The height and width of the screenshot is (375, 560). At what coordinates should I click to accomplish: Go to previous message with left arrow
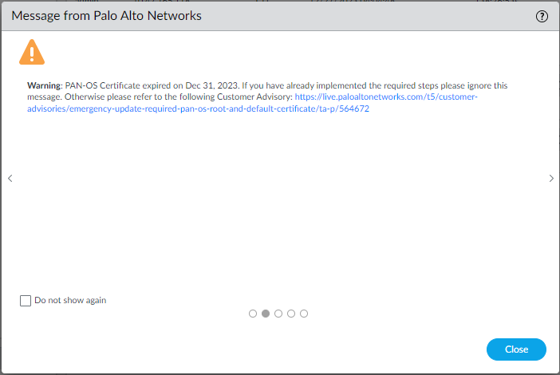click(10, 179)
